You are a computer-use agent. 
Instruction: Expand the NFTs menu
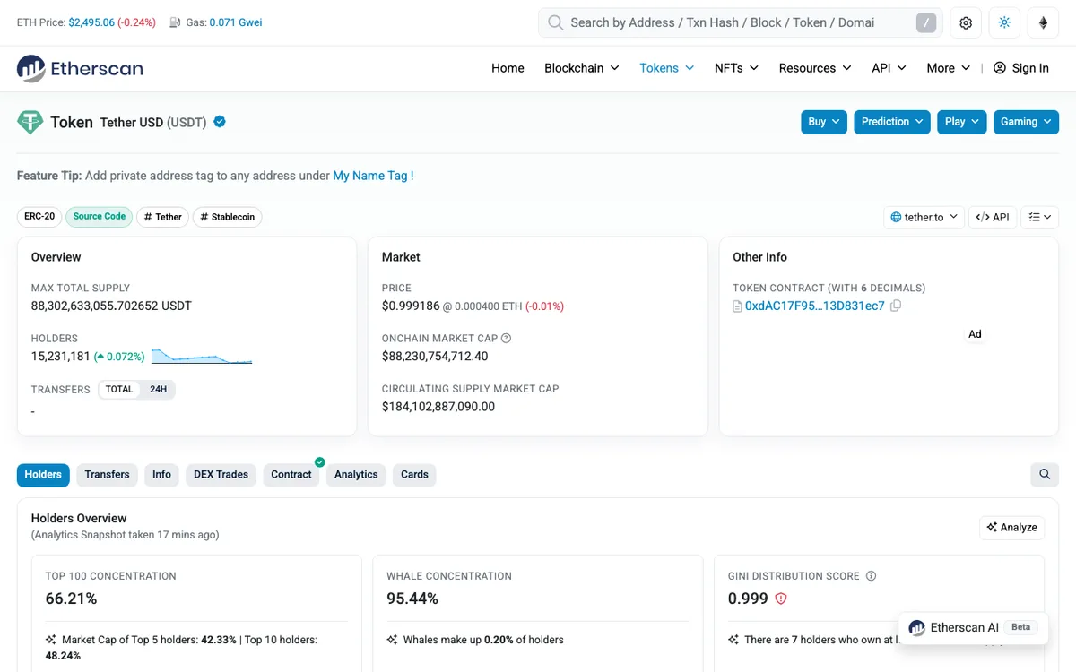(x=737, y=68)
